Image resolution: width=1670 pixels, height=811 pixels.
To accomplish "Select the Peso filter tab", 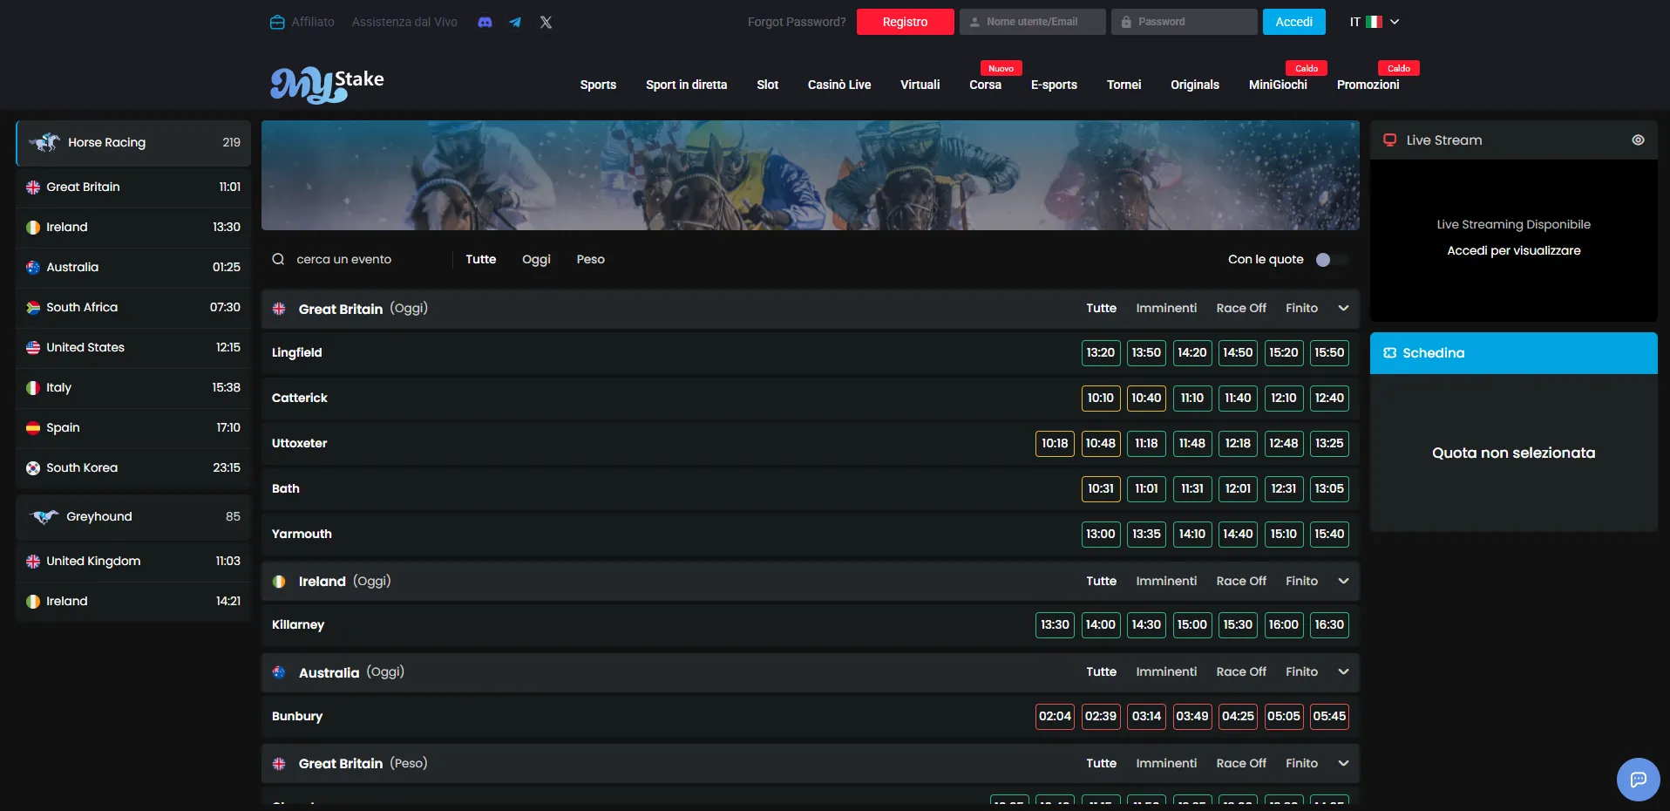I will 590,259.
